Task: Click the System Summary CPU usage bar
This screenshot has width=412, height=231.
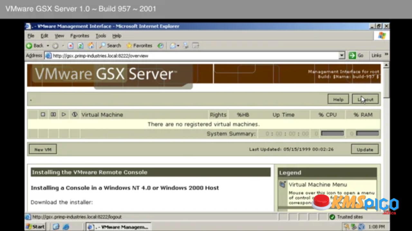Action: pyautogui.click(x=332, y=133)
